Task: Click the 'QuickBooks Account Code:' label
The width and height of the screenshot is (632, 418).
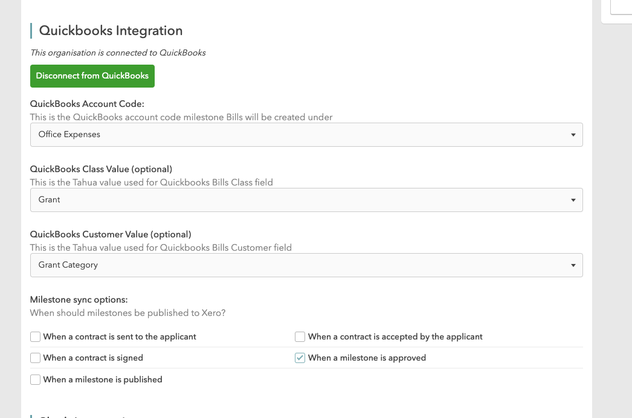Action: (87, 104)
